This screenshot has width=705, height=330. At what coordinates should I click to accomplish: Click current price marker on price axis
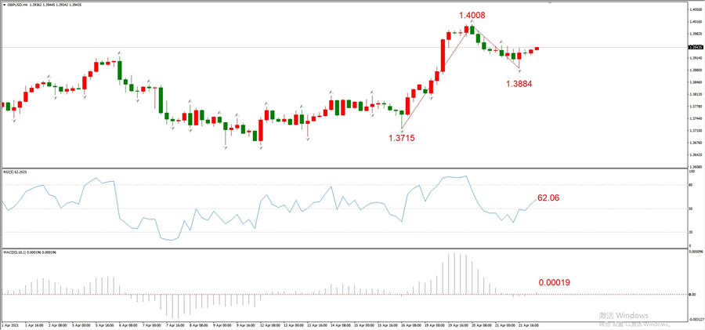click(695, 47)
